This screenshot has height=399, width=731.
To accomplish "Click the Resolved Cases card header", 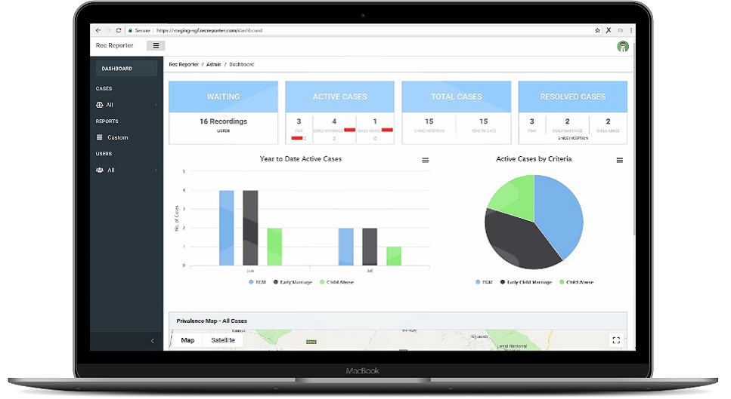I will [x=573, y=97].
